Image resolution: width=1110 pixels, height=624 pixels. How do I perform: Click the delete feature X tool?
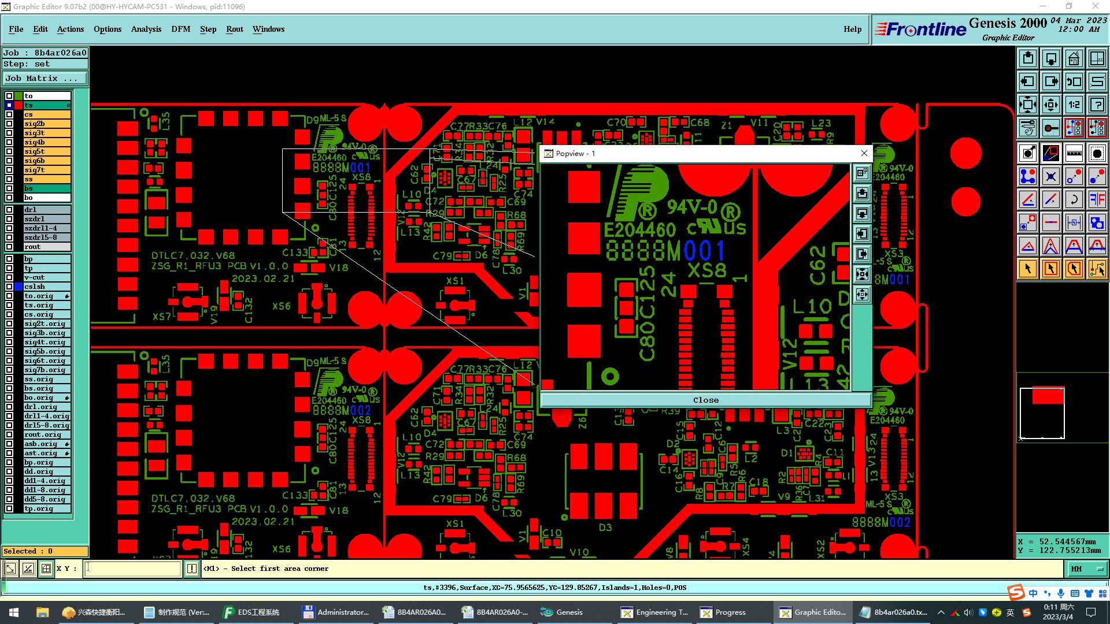point(1050,176)
